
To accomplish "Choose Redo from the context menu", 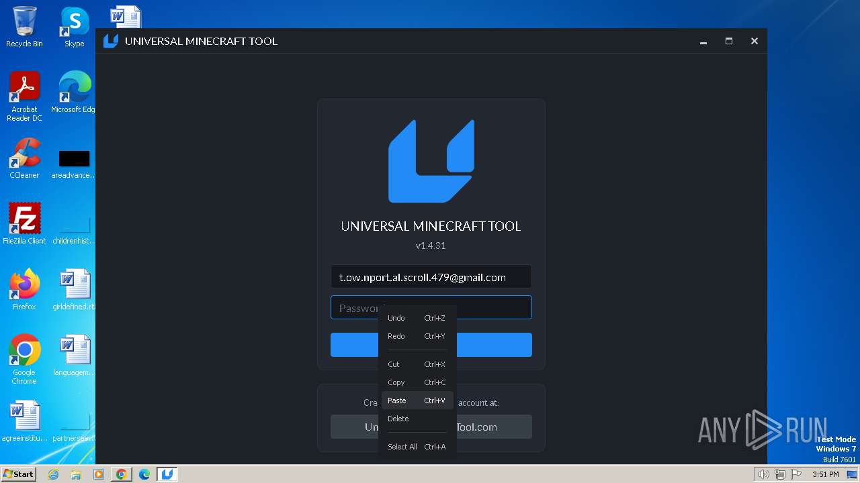I will 417,336.
